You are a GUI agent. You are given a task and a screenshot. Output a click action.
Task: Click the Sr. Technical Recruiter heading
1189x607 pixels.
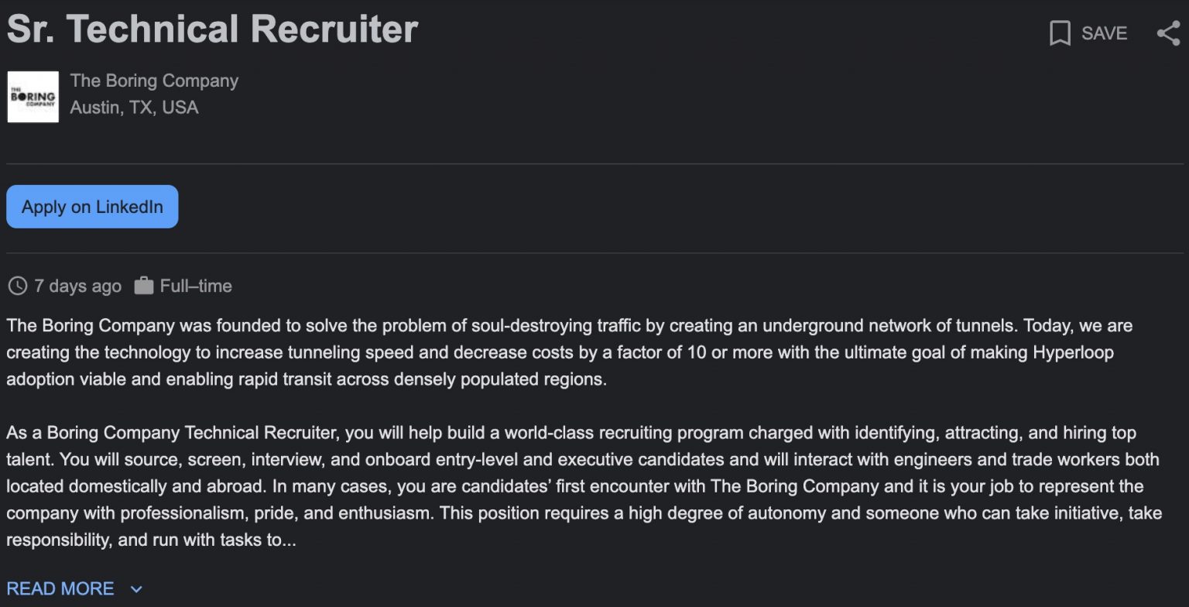(x=212, y=29)
